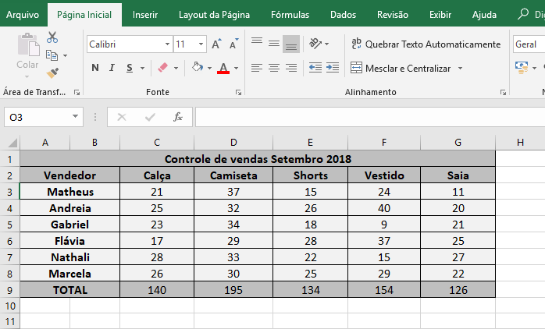Viewport: 545px width, 329px height.
Task: Open Copy options dropdown arrow
Action: click(65, 55)
